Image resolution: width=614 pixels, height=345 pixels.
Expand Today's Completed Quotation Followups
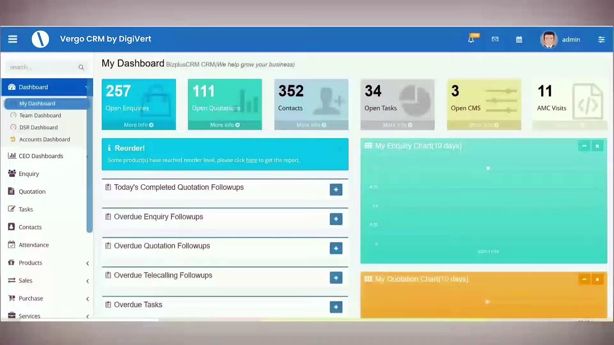336,190
